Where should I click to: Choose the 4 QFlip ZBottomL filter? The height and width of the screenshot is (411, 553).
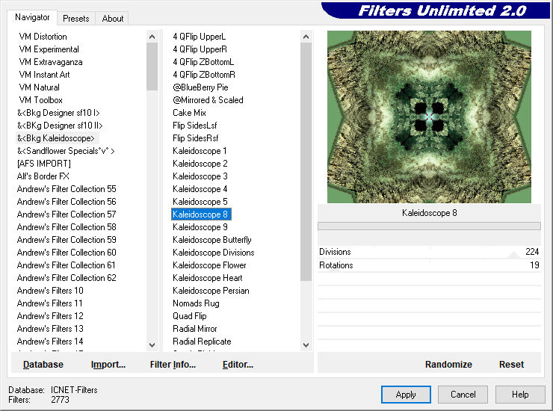coord(203,62)
